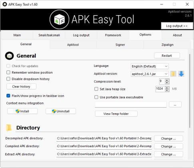Click the Compression-level value field
194x168 pixels.
[x=162, y=81]
